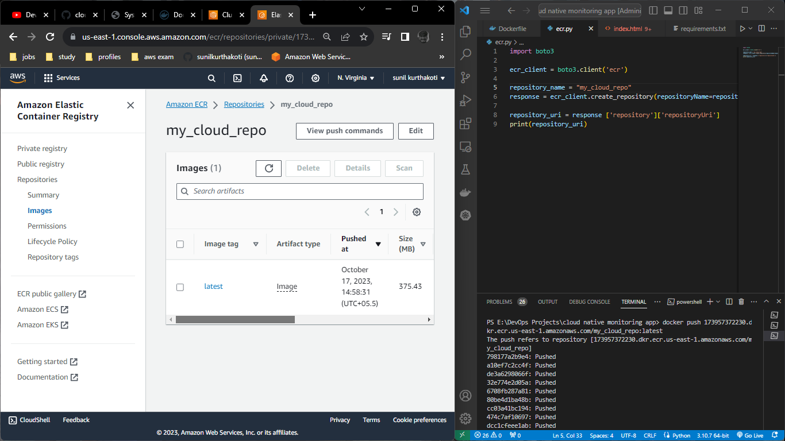Click the View push commands button
Viewport: 785px width, 441px height.
coord(344,131)
